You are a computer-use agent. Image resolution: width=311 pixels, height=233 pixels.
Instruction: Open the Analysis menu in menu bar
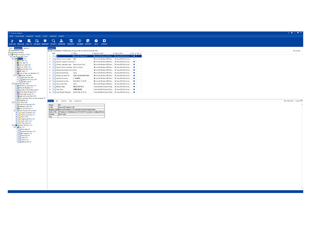(x=30, y=36)
